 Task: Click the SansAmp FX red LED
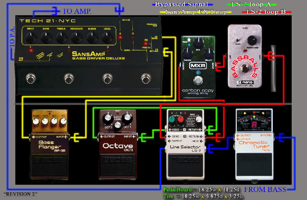(146, 44)
